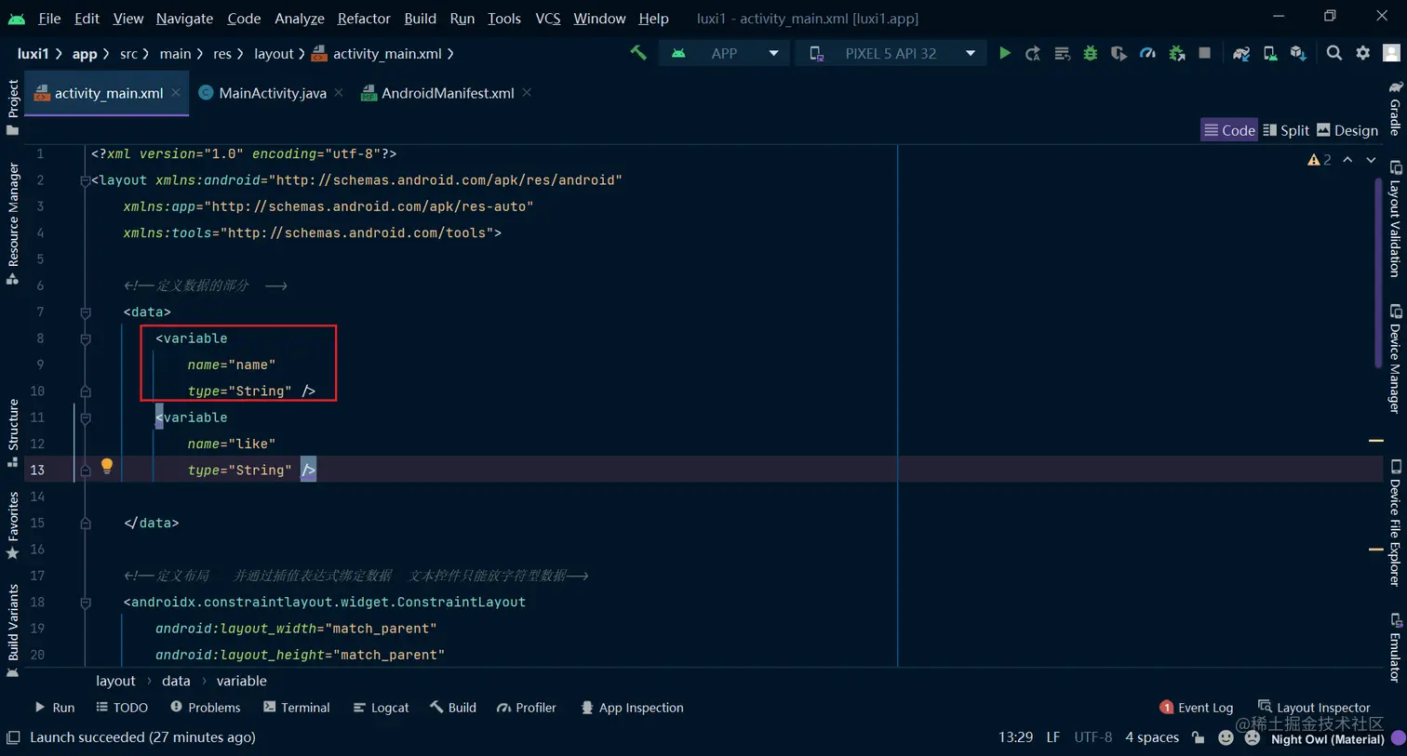Open the TODO tool window
The width and height of the screenshot is (1407, 756).
pos(122,708)
